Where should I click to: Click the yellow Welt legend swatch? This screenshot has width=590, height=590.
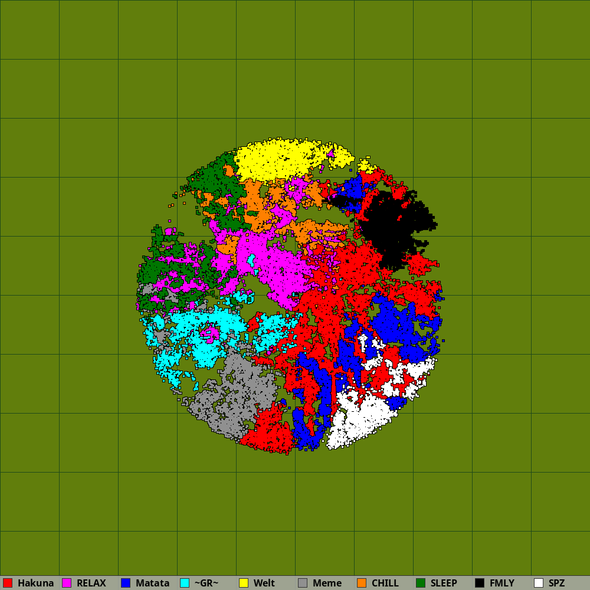click(244, 583)
